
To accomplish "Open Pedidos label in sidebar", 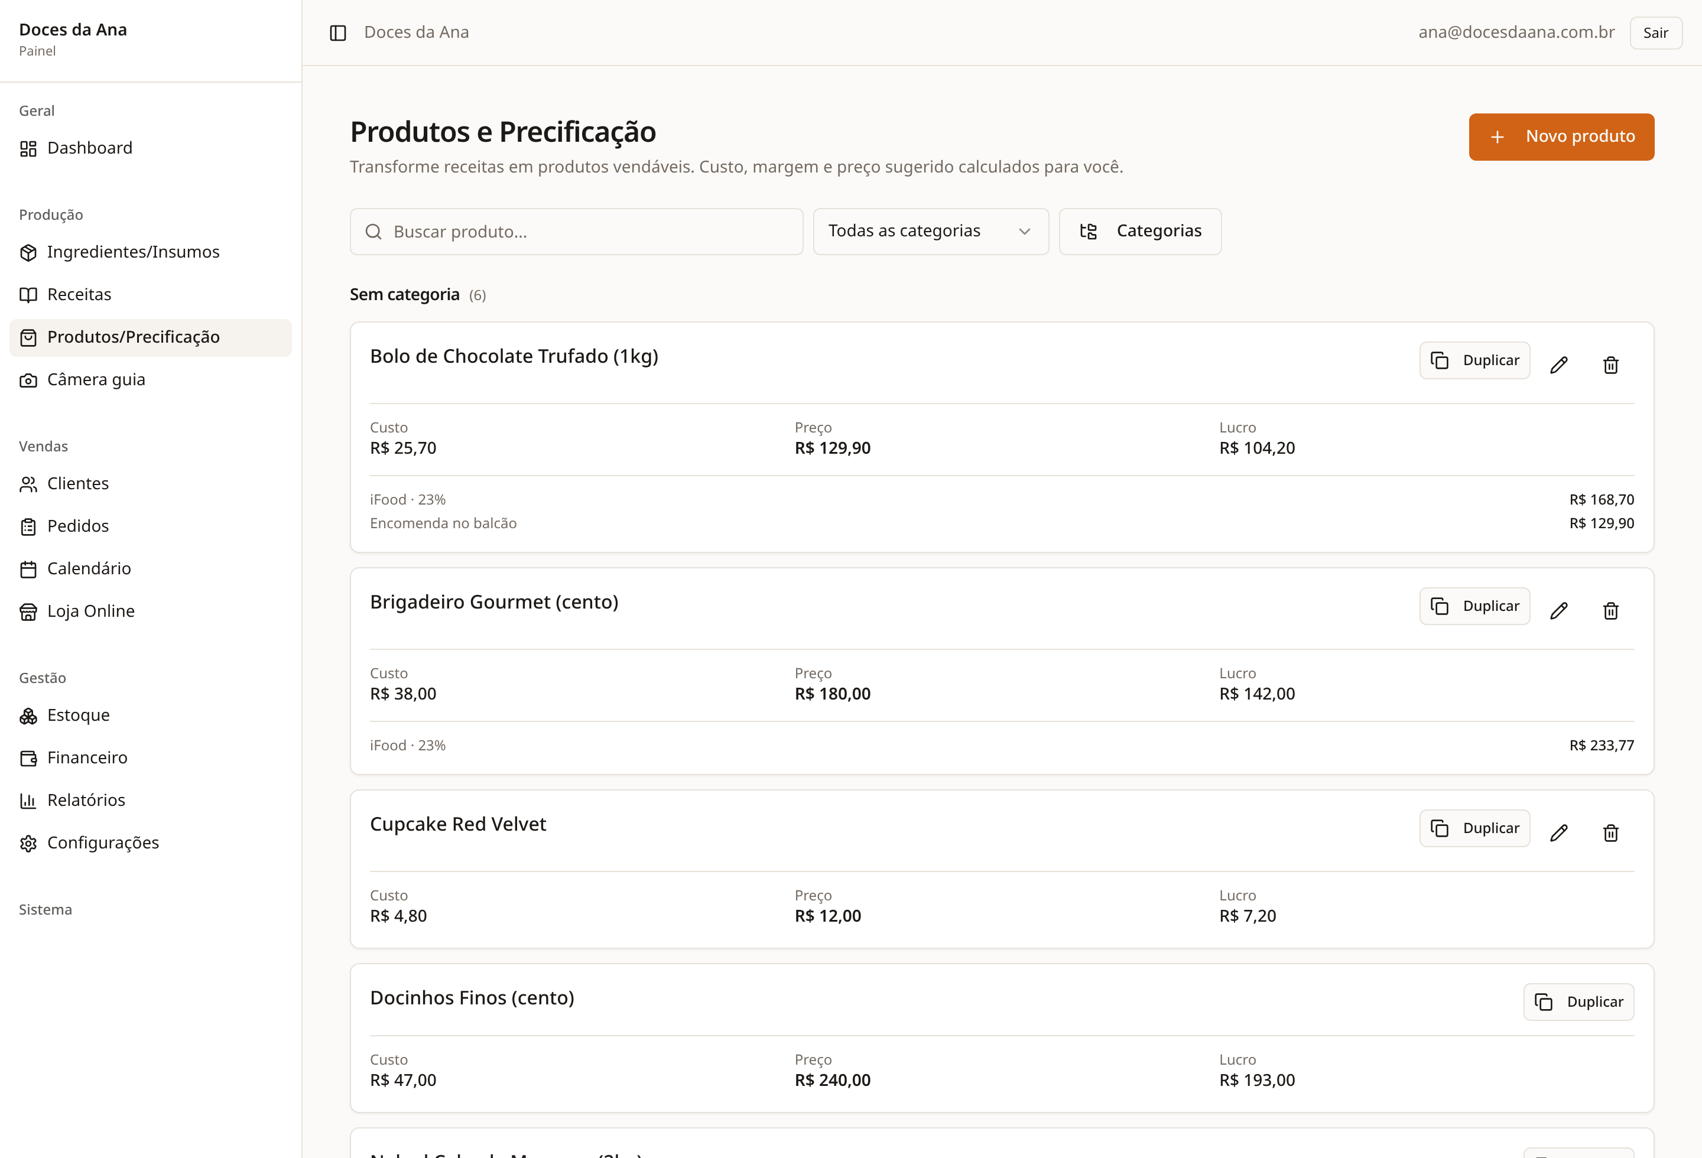I will point(77,526).
